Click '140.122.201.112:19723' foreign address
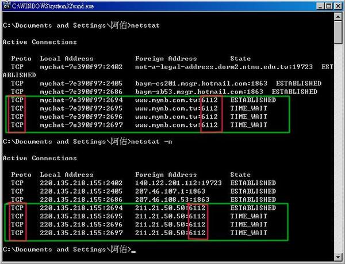The width and height of the screenshot is (345, 264). pyautogui.click(x=178, y=183)
